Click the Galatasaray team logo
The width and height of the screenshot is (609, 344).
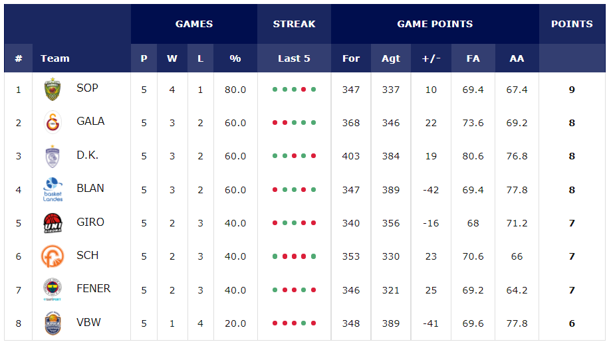pos(53,122)
